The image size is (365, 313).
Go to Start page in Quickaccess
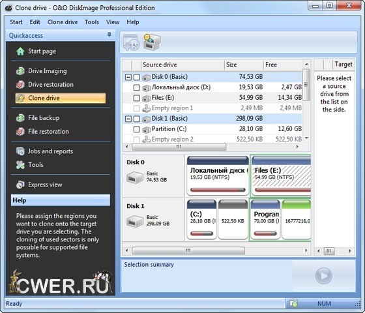coord(42,52)
